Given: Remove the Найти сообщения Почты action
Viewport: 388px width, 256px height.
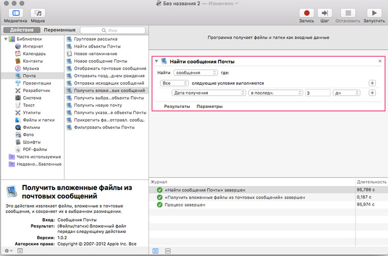Looking at the screenshot, I should (380, 61).
